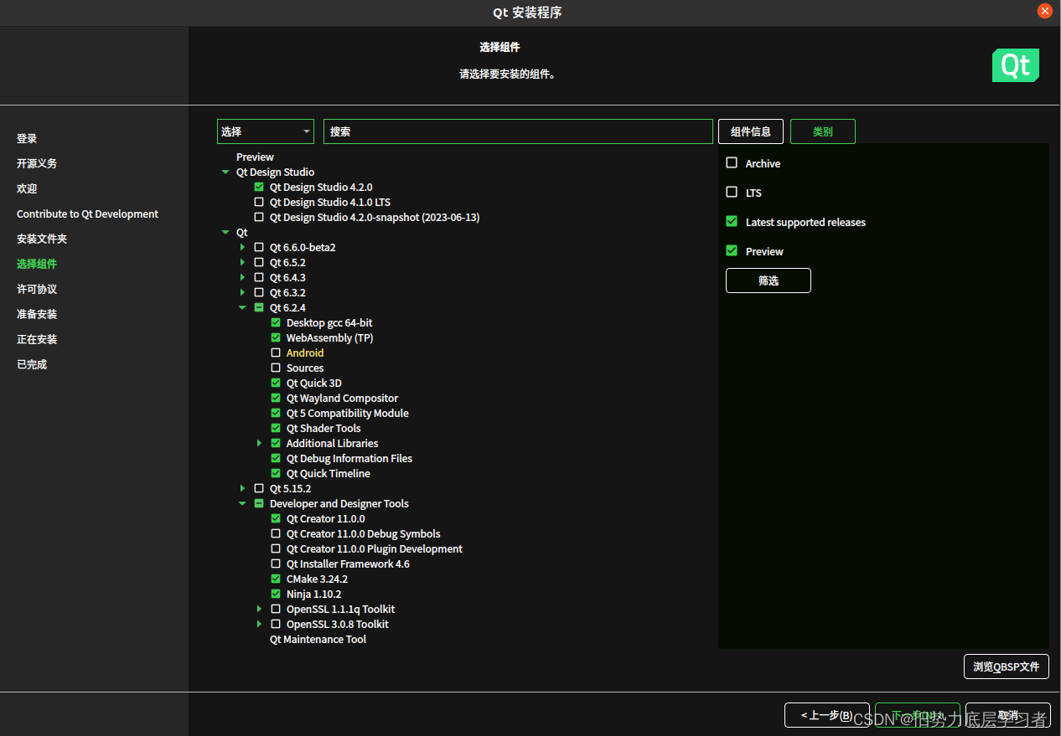Uncheck Qt Creator 11.0.0
This screenshot has width=1061, height=736.
tap(276, 519)
